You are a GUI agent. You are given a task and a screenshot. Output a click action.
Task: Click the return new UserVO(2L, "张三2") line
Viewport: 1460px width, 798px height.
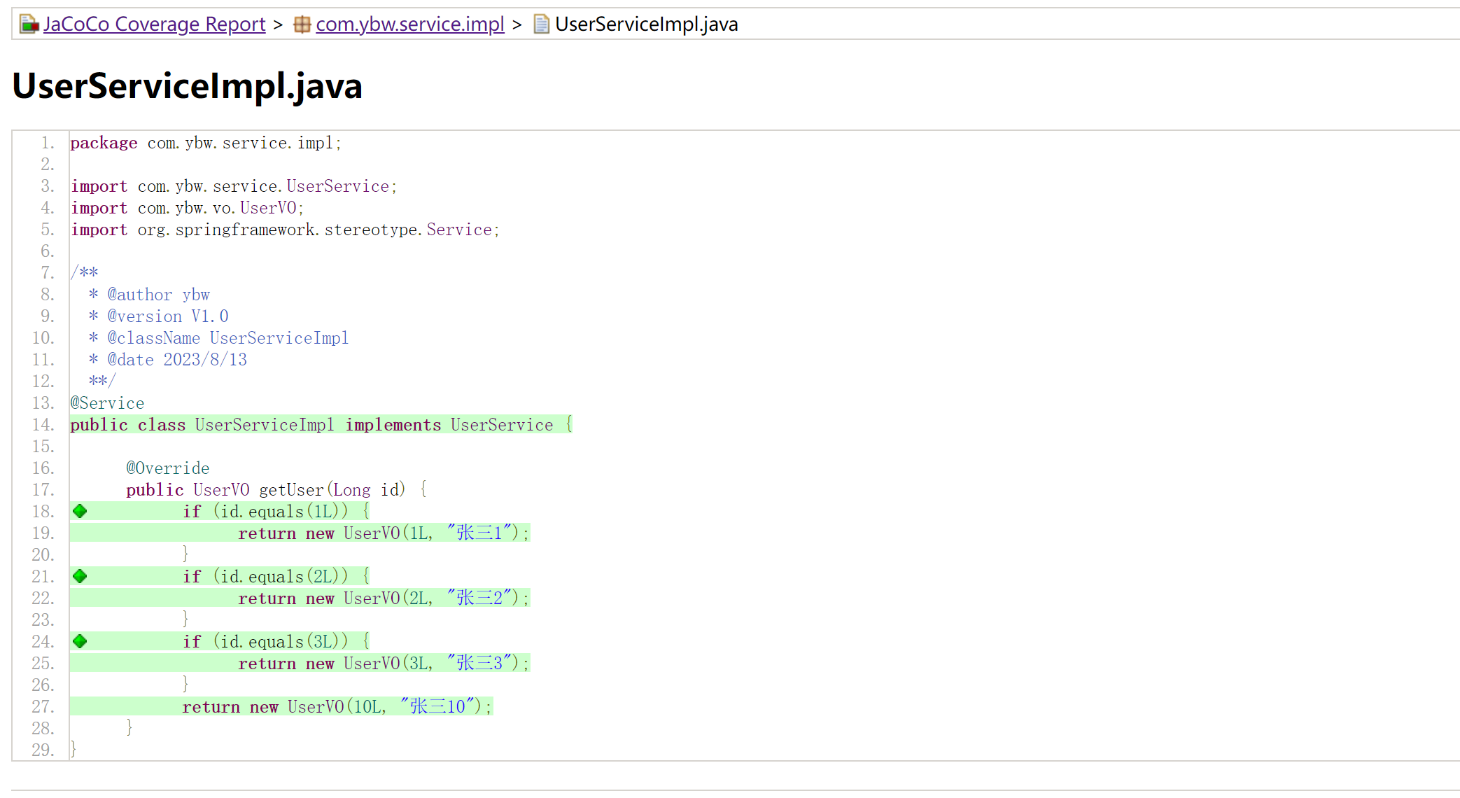[x=384, y=598]
